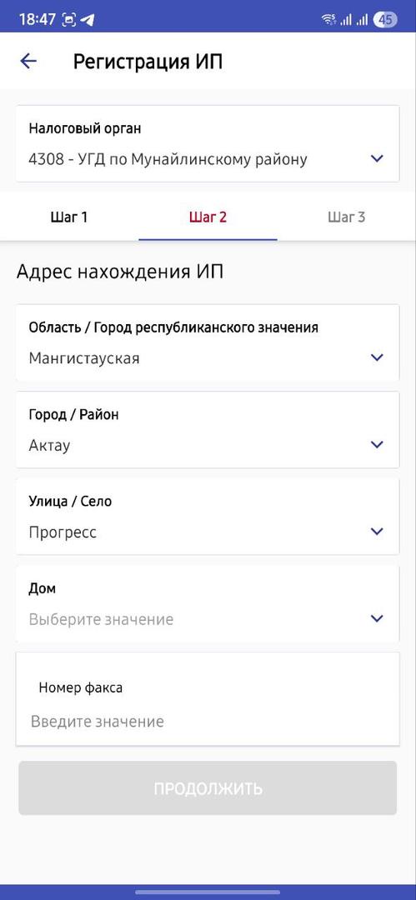This screenshot has height=900, width=416.
Task: Tap the screen recorder status bar icon
Action: [69, 20]
